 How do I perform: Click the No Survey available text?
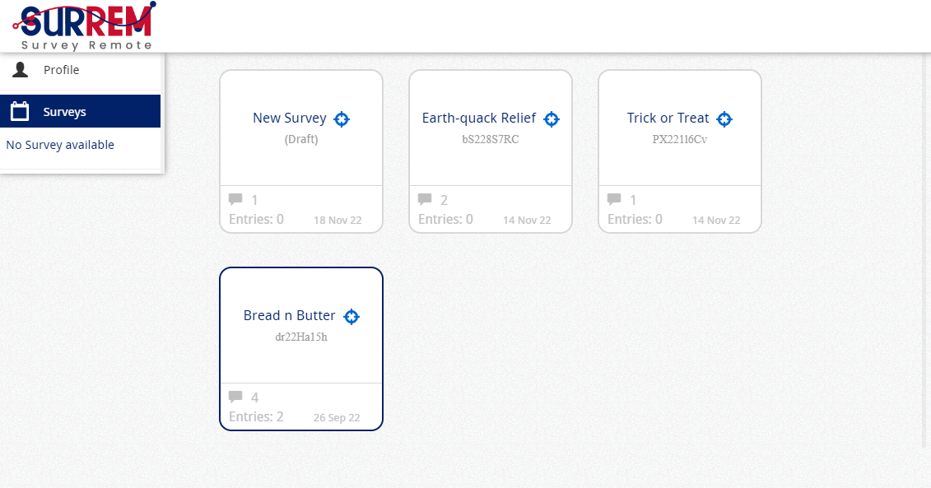pos(60,145)
